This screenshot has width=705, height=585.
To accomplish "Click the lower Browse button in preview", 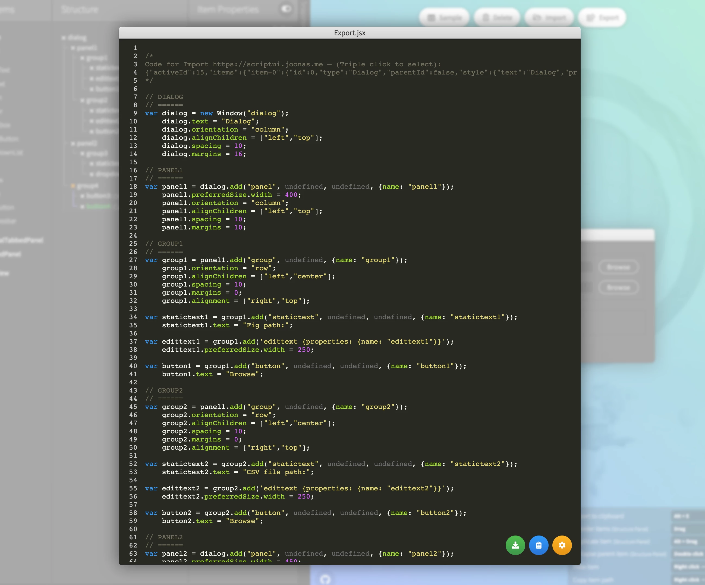I will 618,288.
